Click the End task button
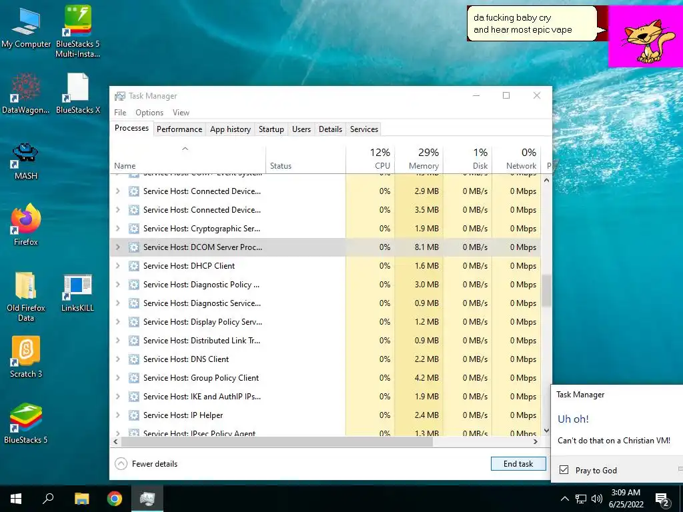Viewport: 683px width, 512px height. coord(518,464)
